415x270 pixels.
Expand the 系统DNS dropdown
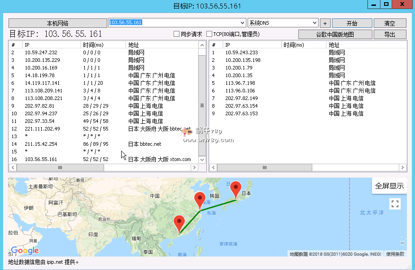315,23
